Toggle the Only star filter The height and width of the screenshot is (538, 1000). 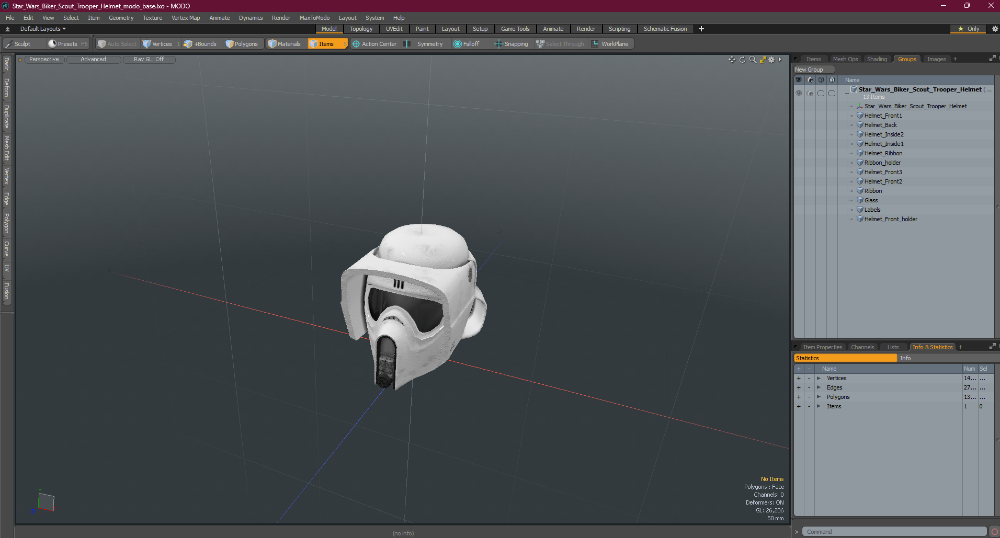(x=968, y=29)
